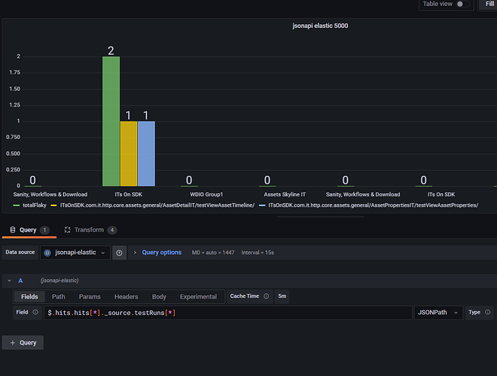This screenshot has height=376, width=497.
Task: Select the Fields tab
Action: (x=29, y=297)
